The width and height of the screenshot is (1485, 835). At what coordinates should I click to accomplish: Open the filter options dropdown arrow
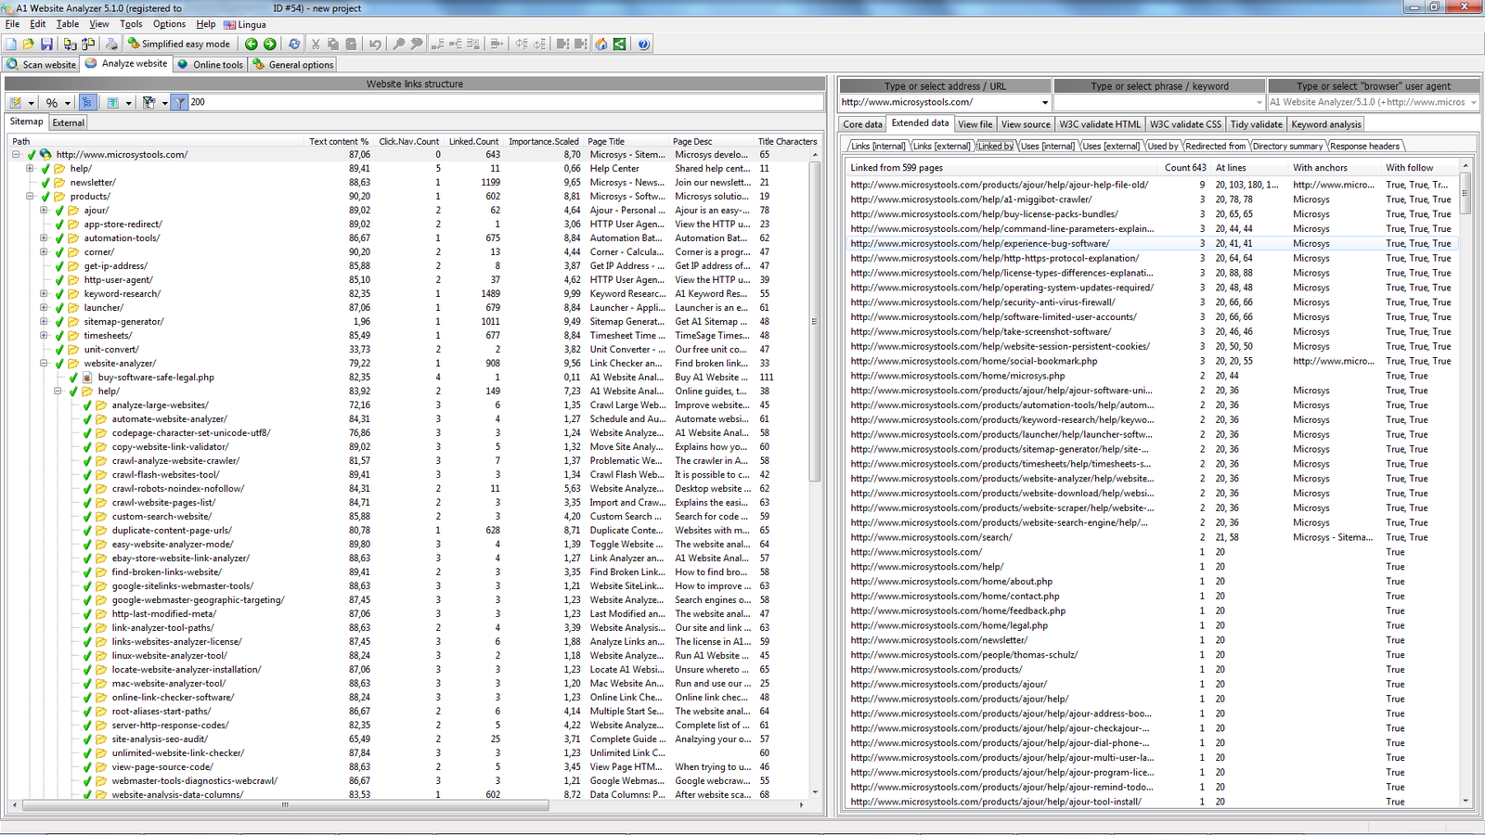pos(164,103)
